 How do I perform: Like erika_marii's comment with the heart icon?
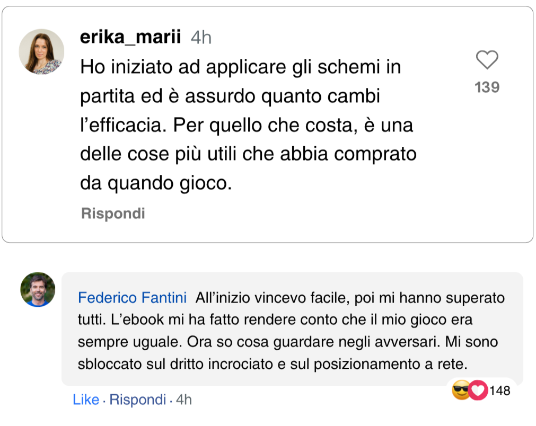[487, 60]
